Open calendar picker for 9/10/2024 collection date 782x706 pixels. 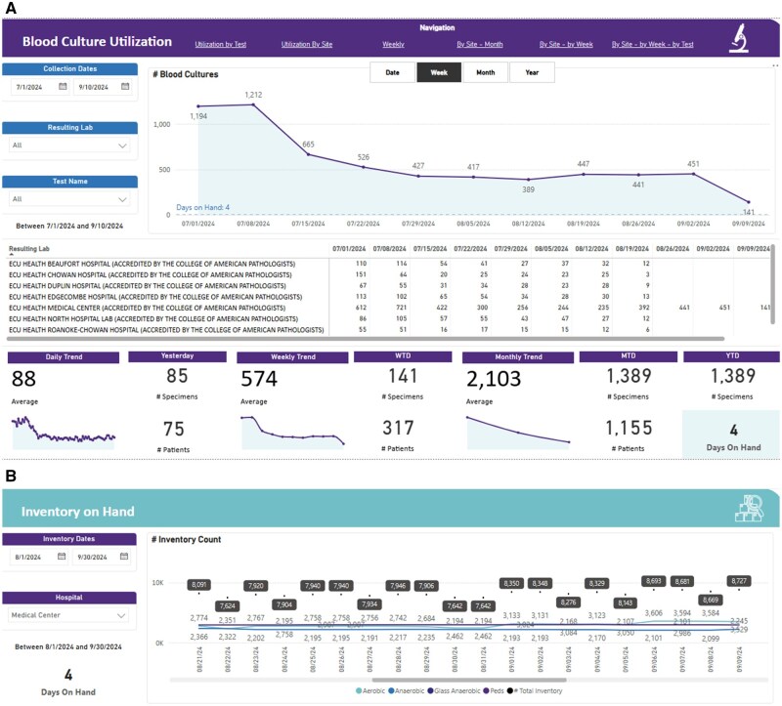click(125, 86)
